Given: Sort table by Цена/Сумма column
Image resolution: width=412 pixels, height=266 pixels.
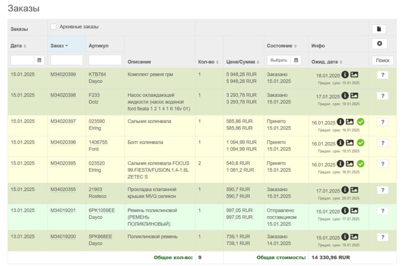Looking at the screenshot, I should (x=242, y=62).
